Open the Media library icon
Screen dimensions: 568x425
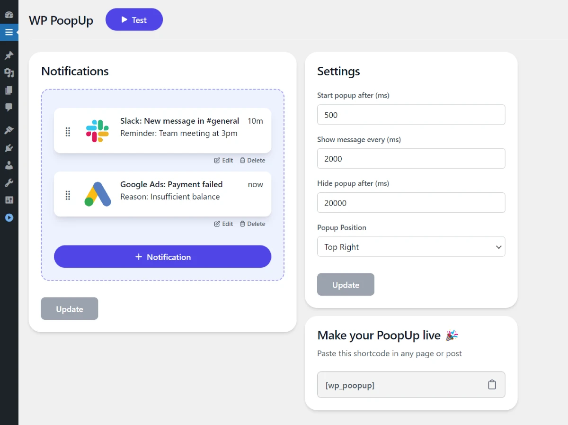click(x=9, y=72)
